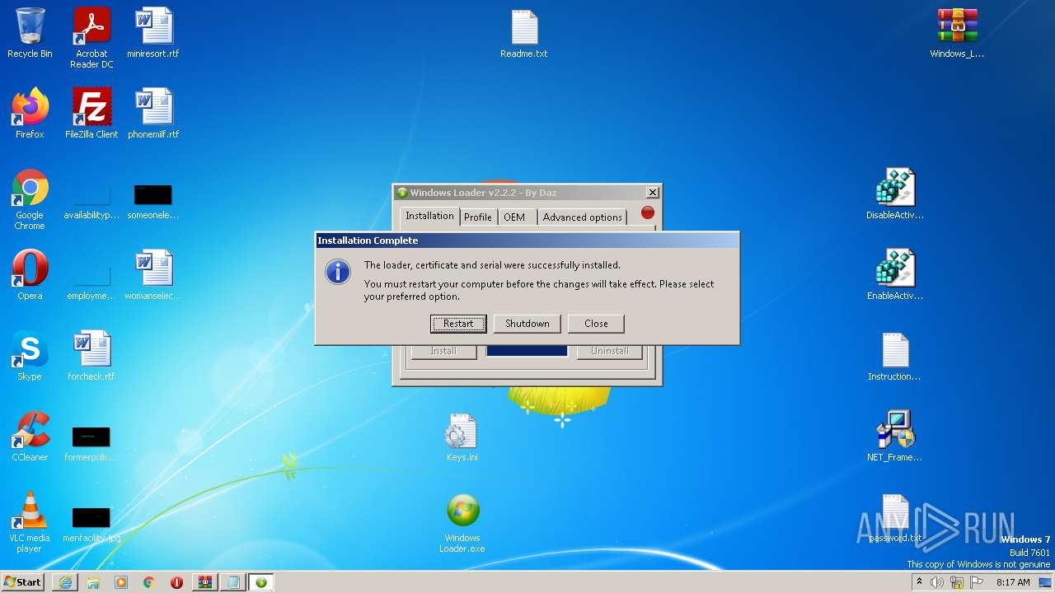This screenshot has height=593, width=1055.
Task: Close the Windows Loader window
Action: (653, 193)
